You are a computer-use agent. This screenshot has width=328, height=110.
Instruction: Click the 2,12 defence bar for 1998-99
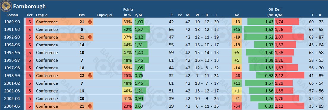[x=289, y=75]
